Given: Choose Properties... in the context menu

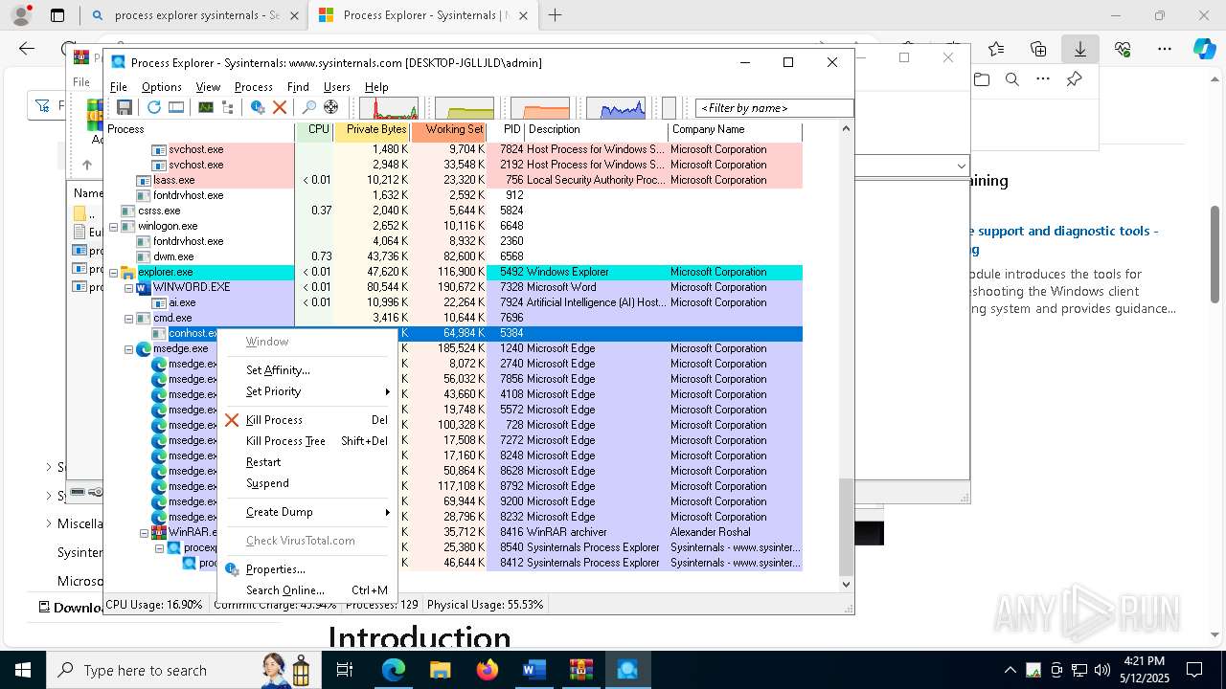Looking at the screenshot, I should pos(306,569).
